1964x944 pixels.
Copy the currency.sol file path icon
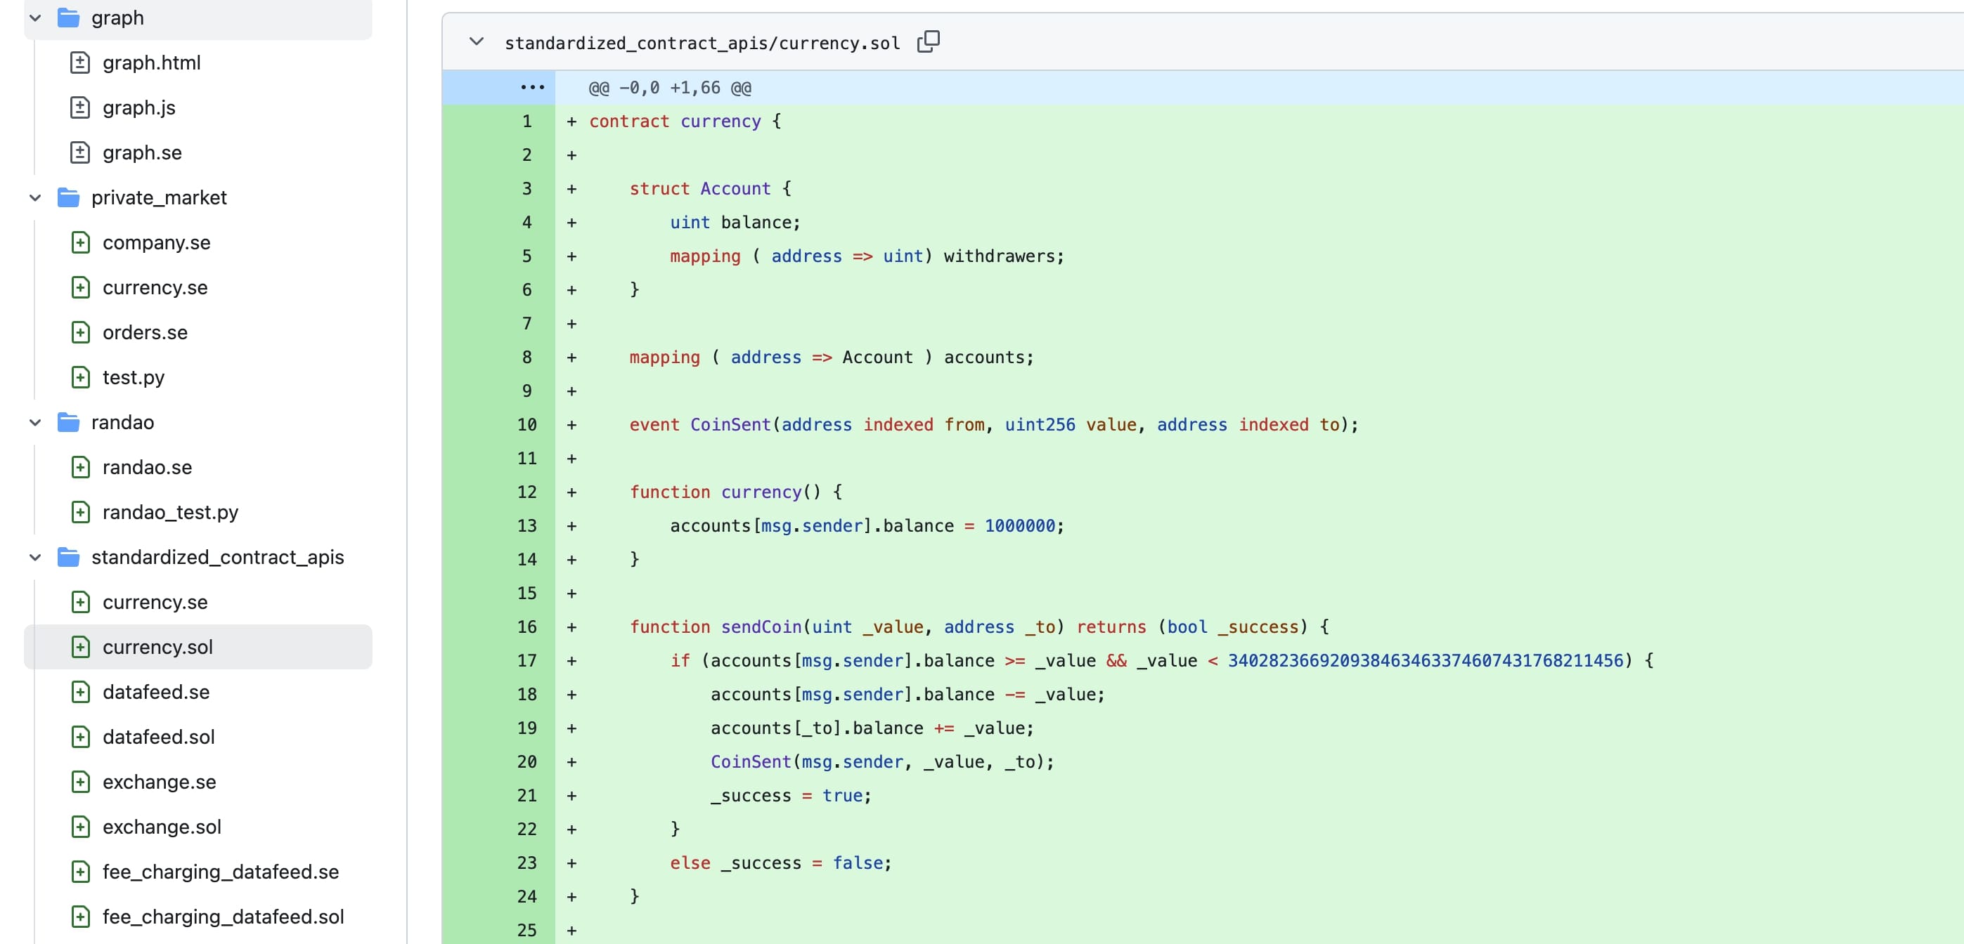point(928,41)
